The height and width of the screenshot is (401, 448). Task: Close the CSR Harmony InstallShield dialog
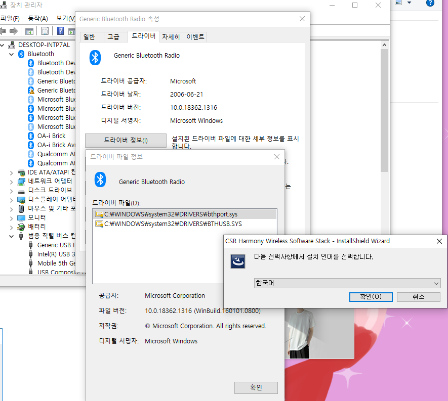[439, 241]
